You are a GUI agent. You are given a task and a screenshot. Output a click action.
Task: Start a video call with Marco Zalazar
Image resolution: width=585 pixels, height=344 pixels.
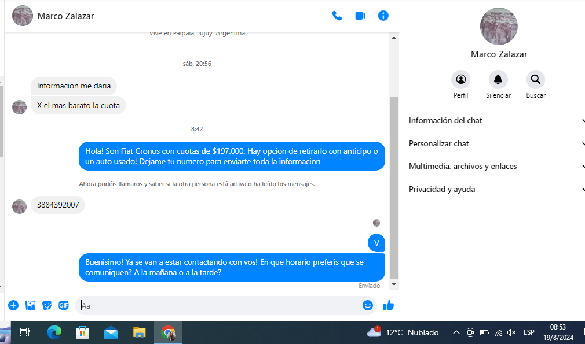click(x=360, y=16)
